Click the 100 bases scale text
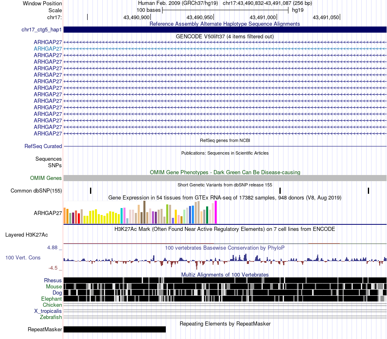This screenshot has height=339, width=387. (x=149, y=10)
